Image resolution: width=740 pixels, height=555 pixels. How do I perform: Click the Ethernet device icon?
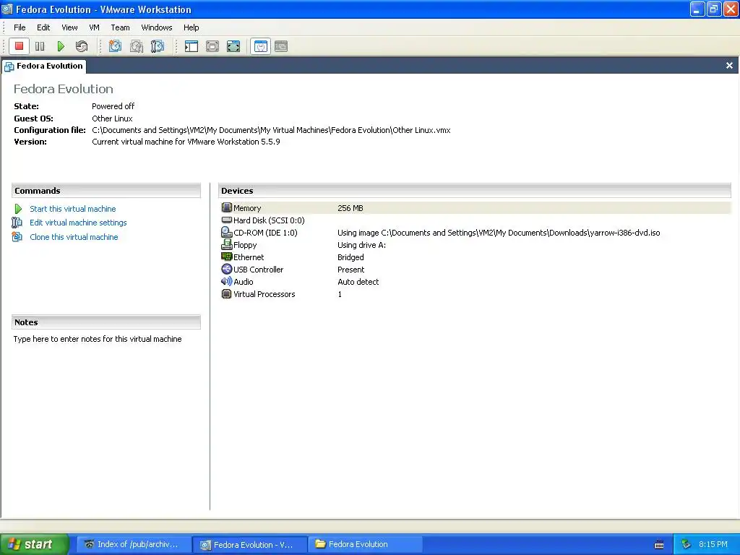pyautogui.click(x=226, y=257)
